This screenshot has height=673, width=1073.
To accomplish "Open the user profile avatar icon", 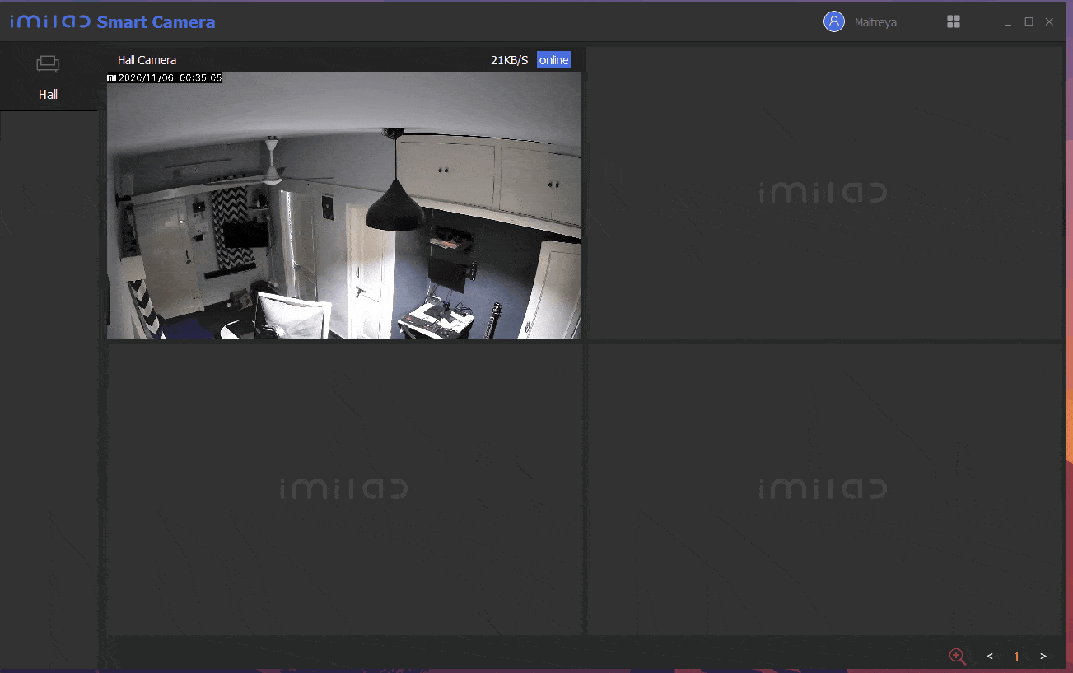I will coord(833,21).
